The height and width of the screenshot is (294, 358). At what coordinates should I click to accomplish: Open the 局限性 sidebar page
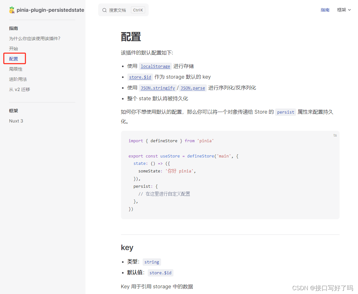16,69
